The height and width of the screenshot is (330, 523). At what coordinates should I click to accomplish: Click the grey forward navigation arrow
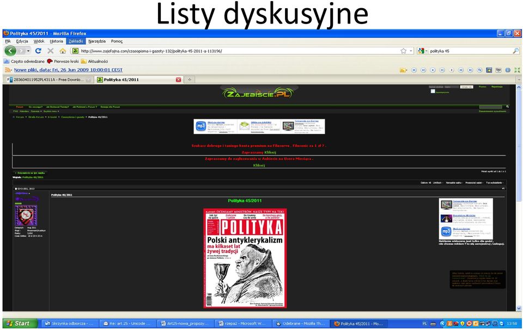(x=21, y=51)
